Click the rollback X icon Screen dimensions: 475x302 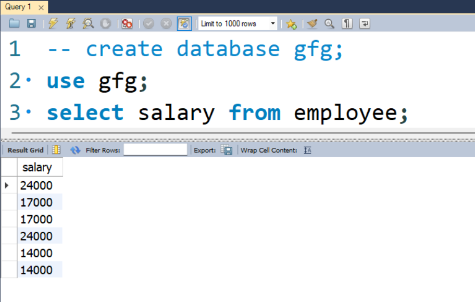[x=166, y=23]
